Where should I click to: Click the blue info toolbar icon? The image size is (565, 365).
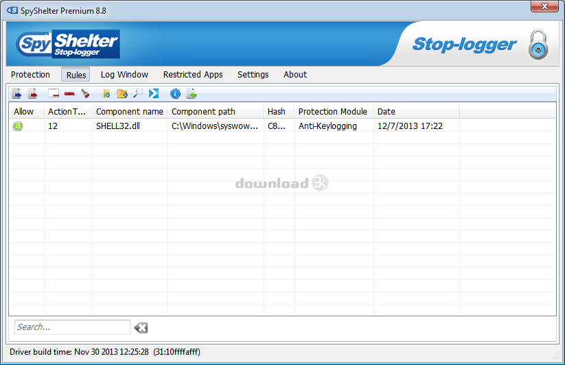tap(175, 94)
